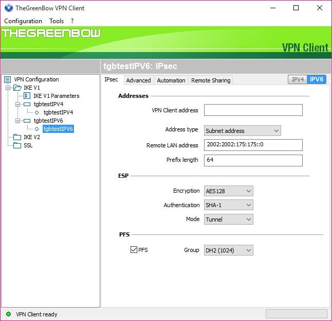The height and width of the screenshot is (321, 332).
Task: Open the Mode dropdown showing Tunnel
Action: [x=229, y=219]
